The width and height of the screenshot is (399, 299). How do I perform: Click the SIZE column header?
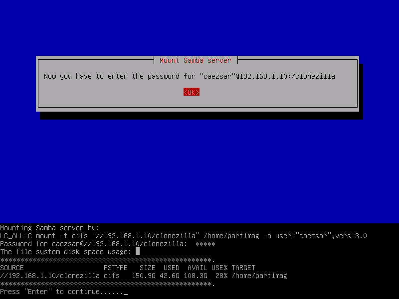pyautogui.click(x=147, y=268)
